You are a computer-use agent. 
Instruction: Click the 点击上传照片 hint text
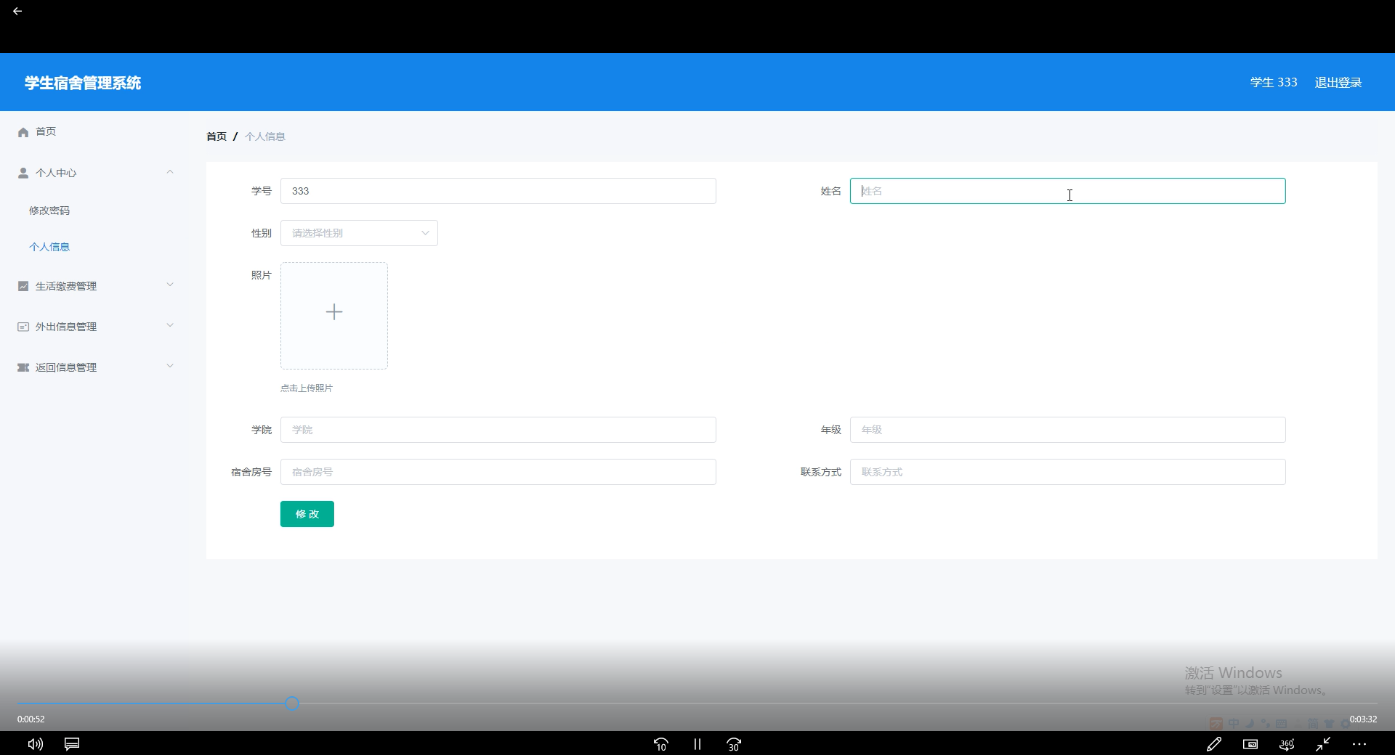pos(307,388)
